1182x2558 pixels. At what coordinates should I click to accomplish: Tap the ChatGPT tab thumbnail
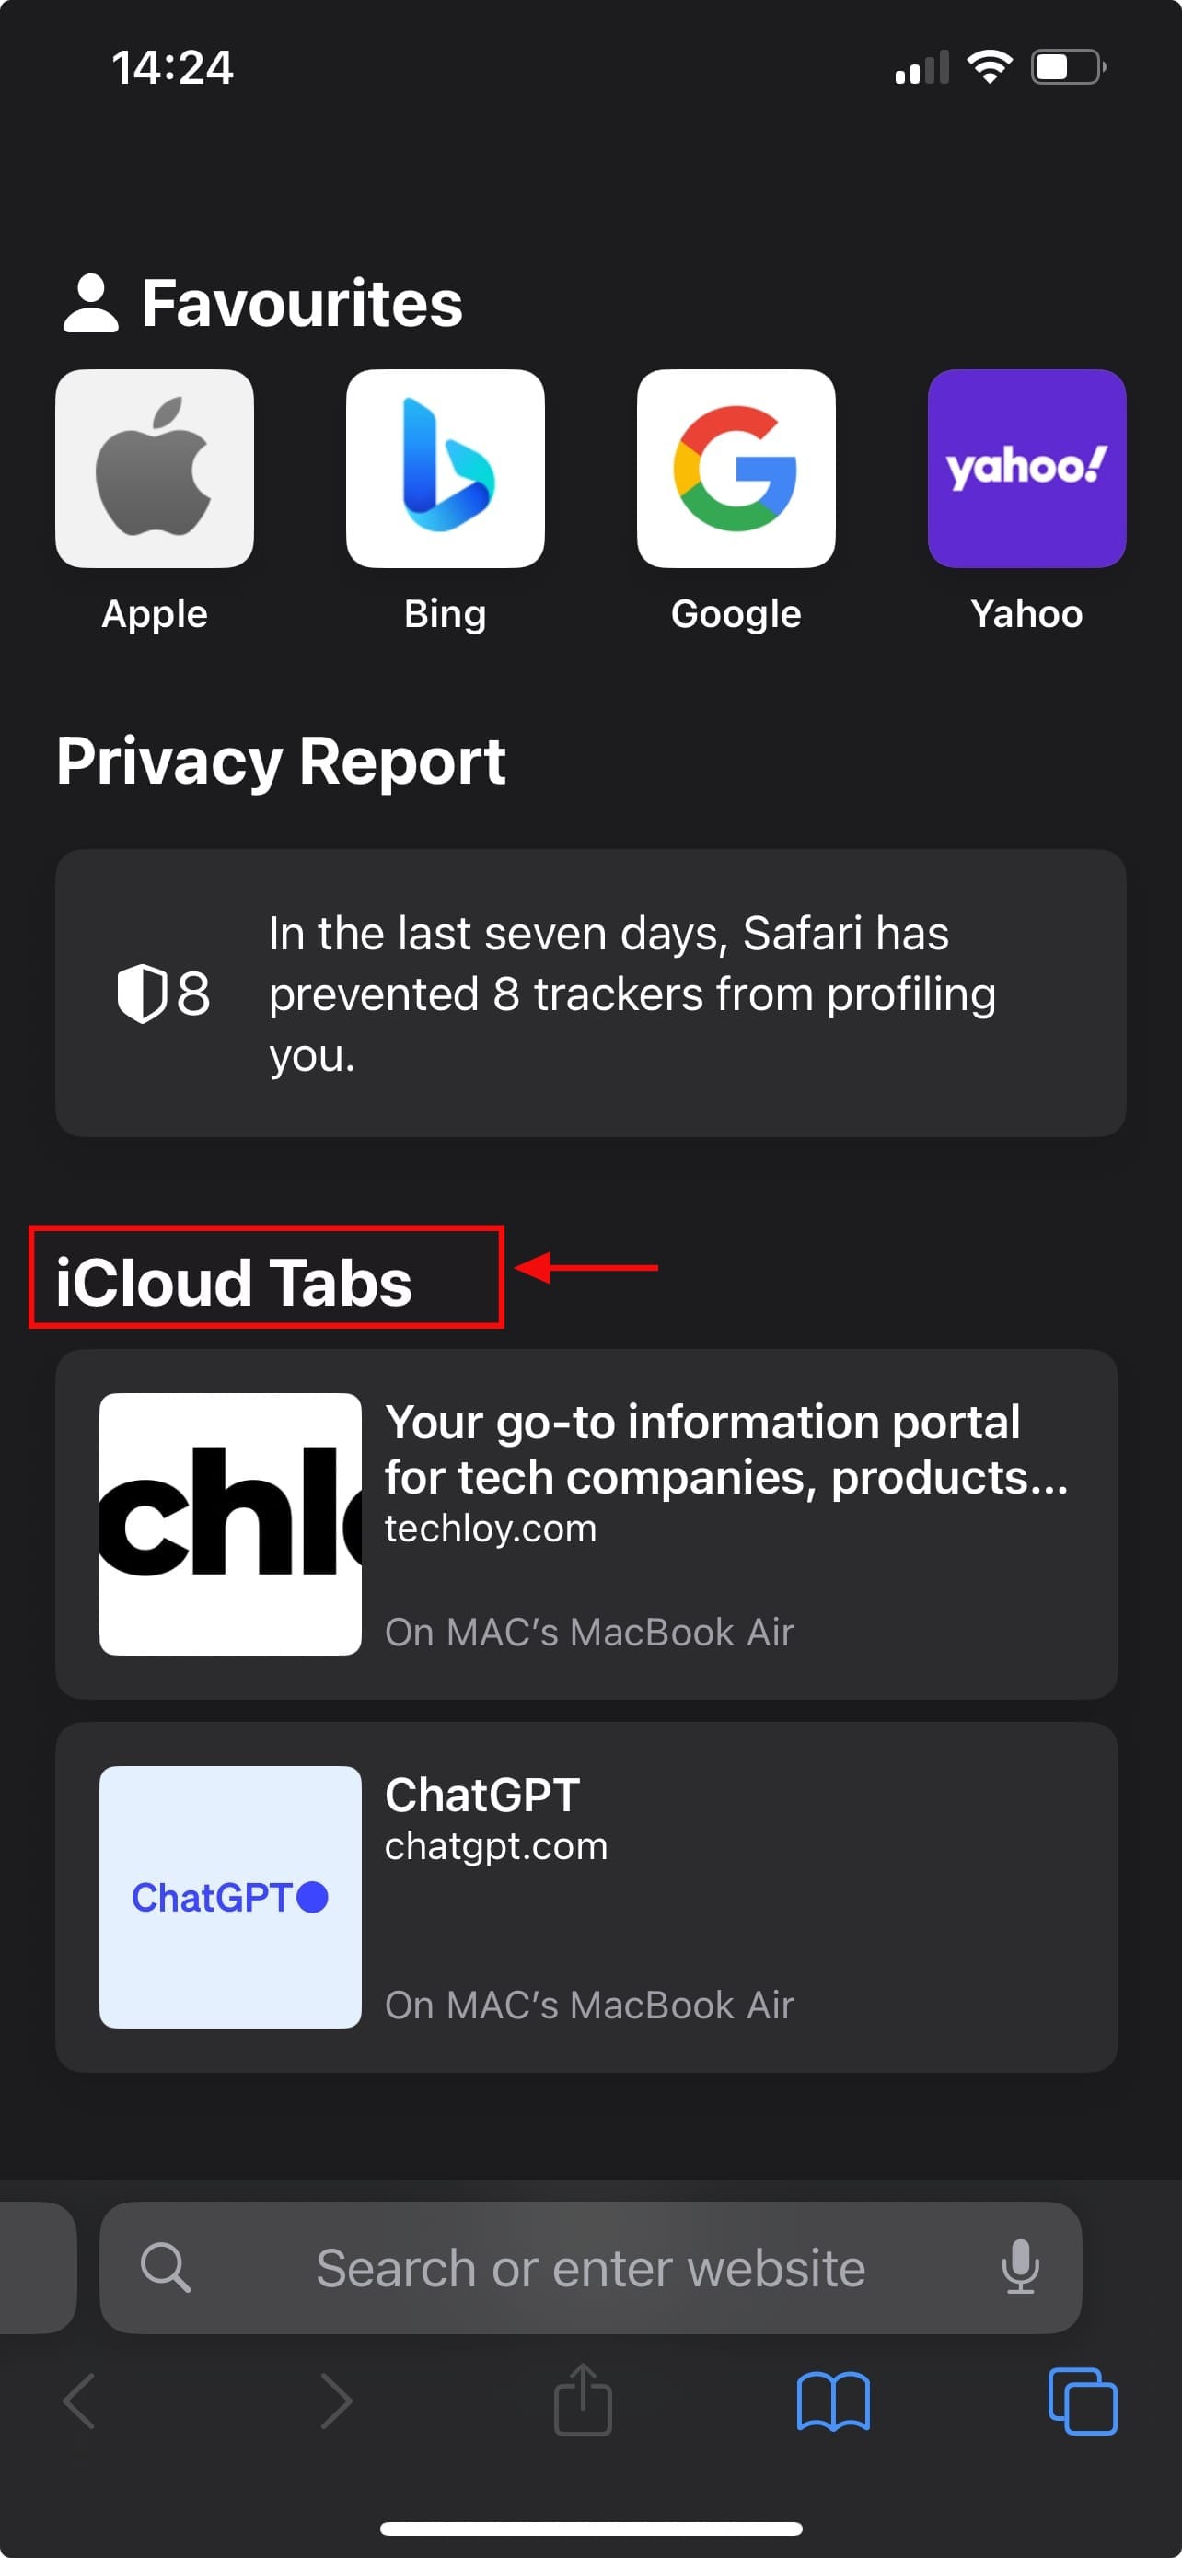(230, 1897)
